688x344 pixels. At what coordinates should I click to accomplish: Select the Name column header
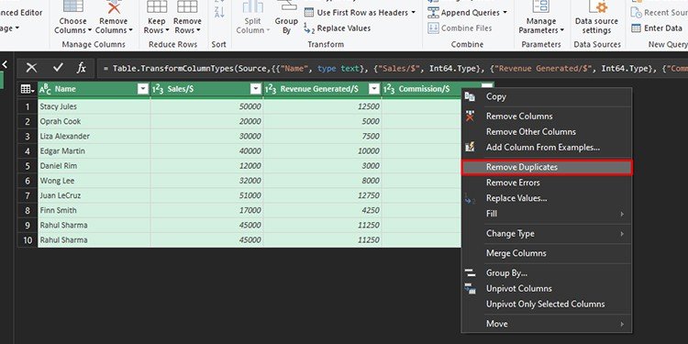tap(94, 89)
